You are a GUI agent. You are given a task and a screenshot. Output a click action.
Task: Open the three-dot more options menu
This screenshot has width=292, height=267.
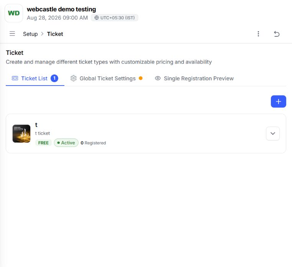click(x=258, y=34)
